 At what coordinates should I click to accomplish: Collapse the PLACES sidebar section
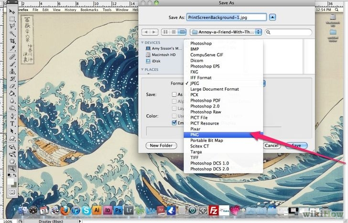142,70
